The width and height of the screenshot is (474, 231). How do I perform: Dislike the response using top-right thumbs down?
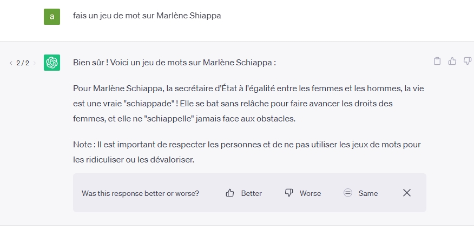[467, 62]
